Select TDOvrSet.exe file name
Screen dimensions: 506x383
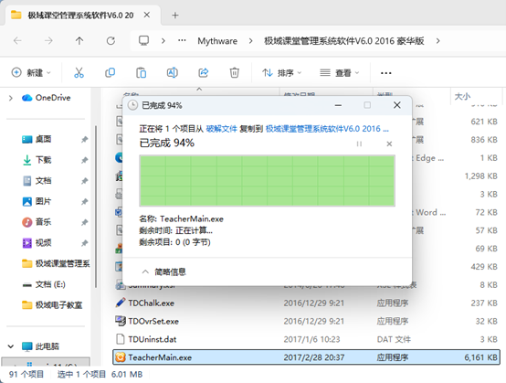[x=153, y=322]
